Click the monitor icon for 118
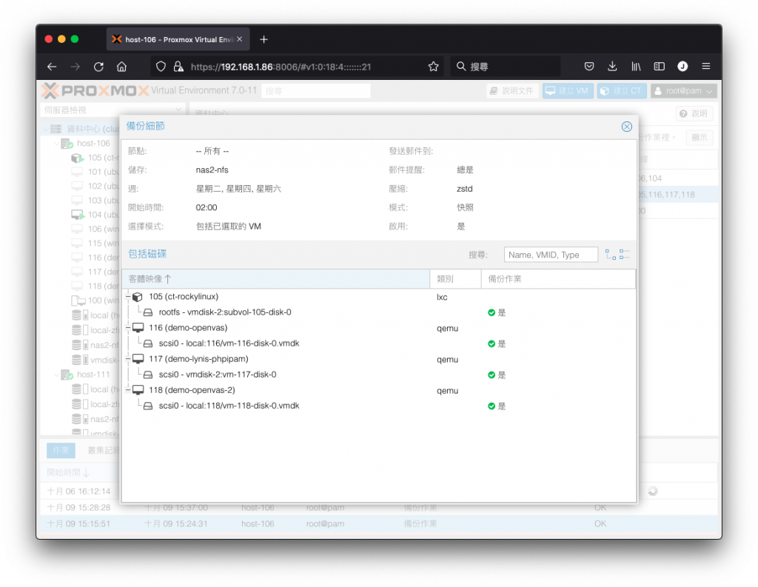This screenshot has height=587, width=758. pyautogui.click(x=138, y=389)
